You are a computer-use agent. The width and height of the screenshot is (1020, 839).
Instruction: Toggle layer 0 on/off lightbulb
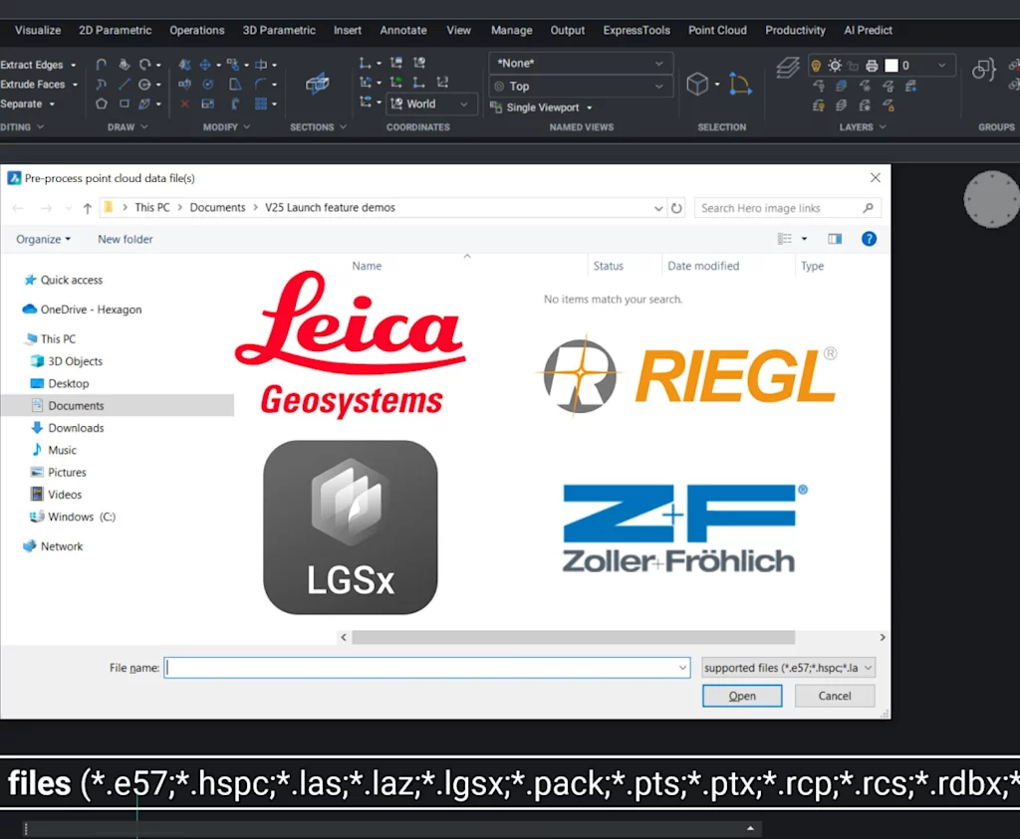(816, 65)
